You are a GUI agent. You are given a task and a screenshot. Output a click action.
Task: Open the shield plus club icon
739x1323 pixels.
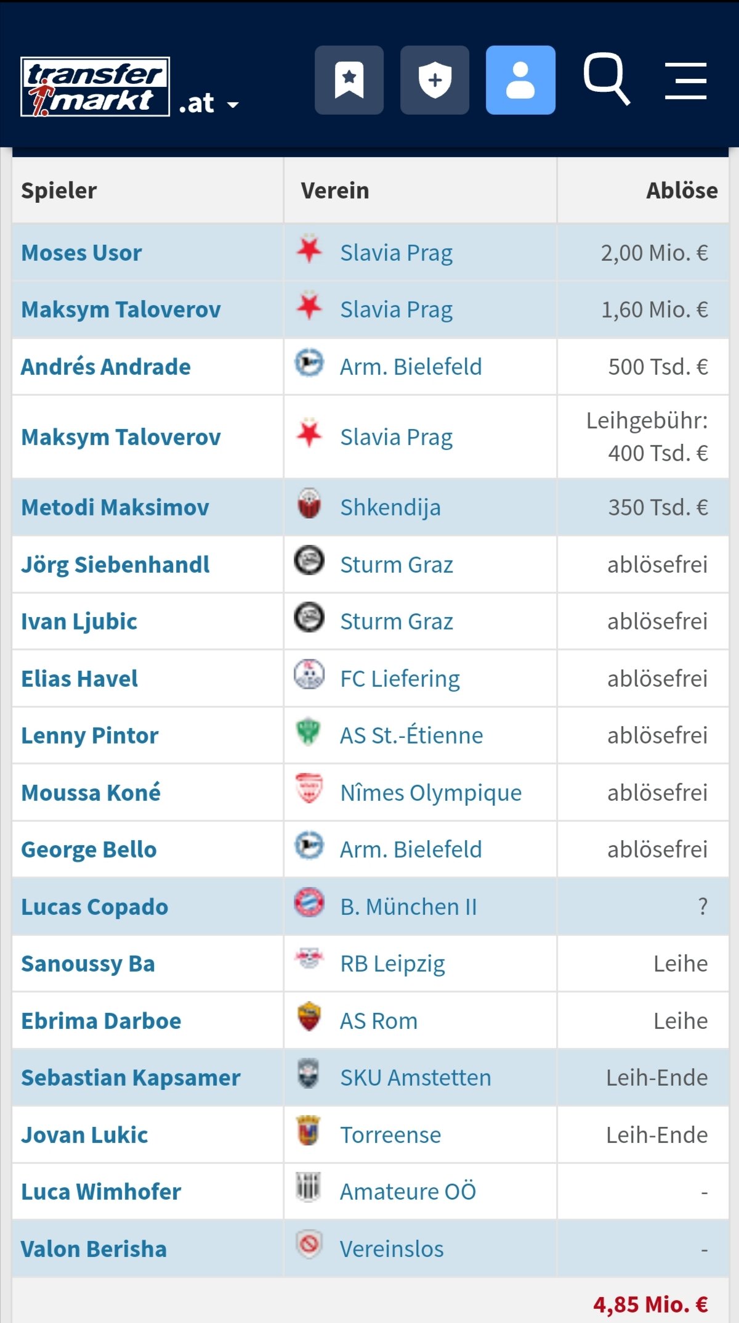click(435, 80)
